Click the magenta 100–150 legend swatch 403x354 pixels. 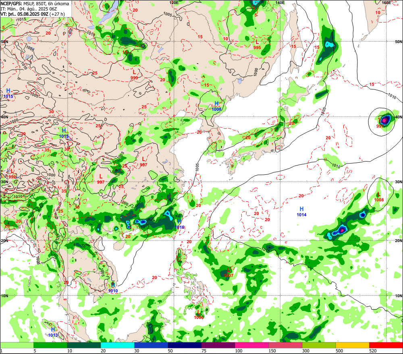click(252, 345)
